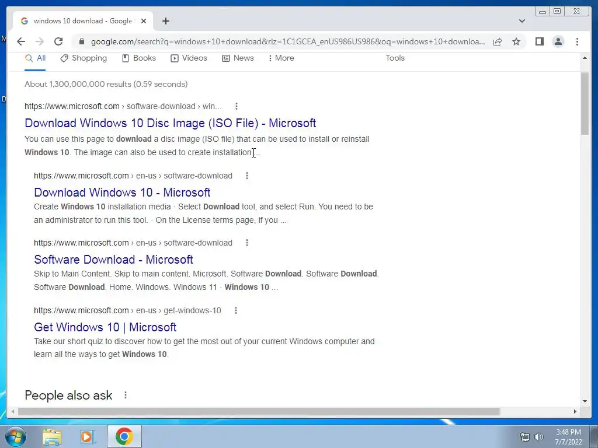Share this page using the share icon
The height and width of the screenshot is (448, 598).
point(498,41)
